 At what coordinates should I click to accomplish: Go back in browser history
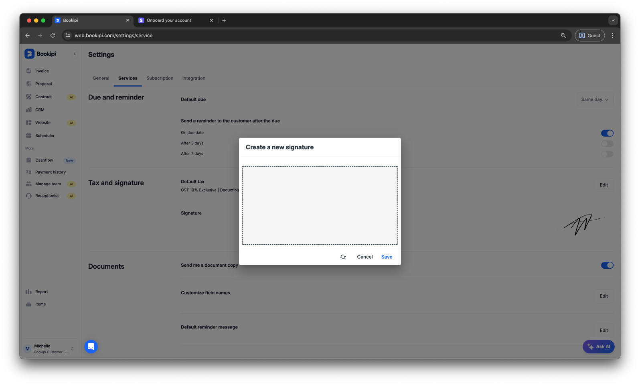(x=27, y=35)
